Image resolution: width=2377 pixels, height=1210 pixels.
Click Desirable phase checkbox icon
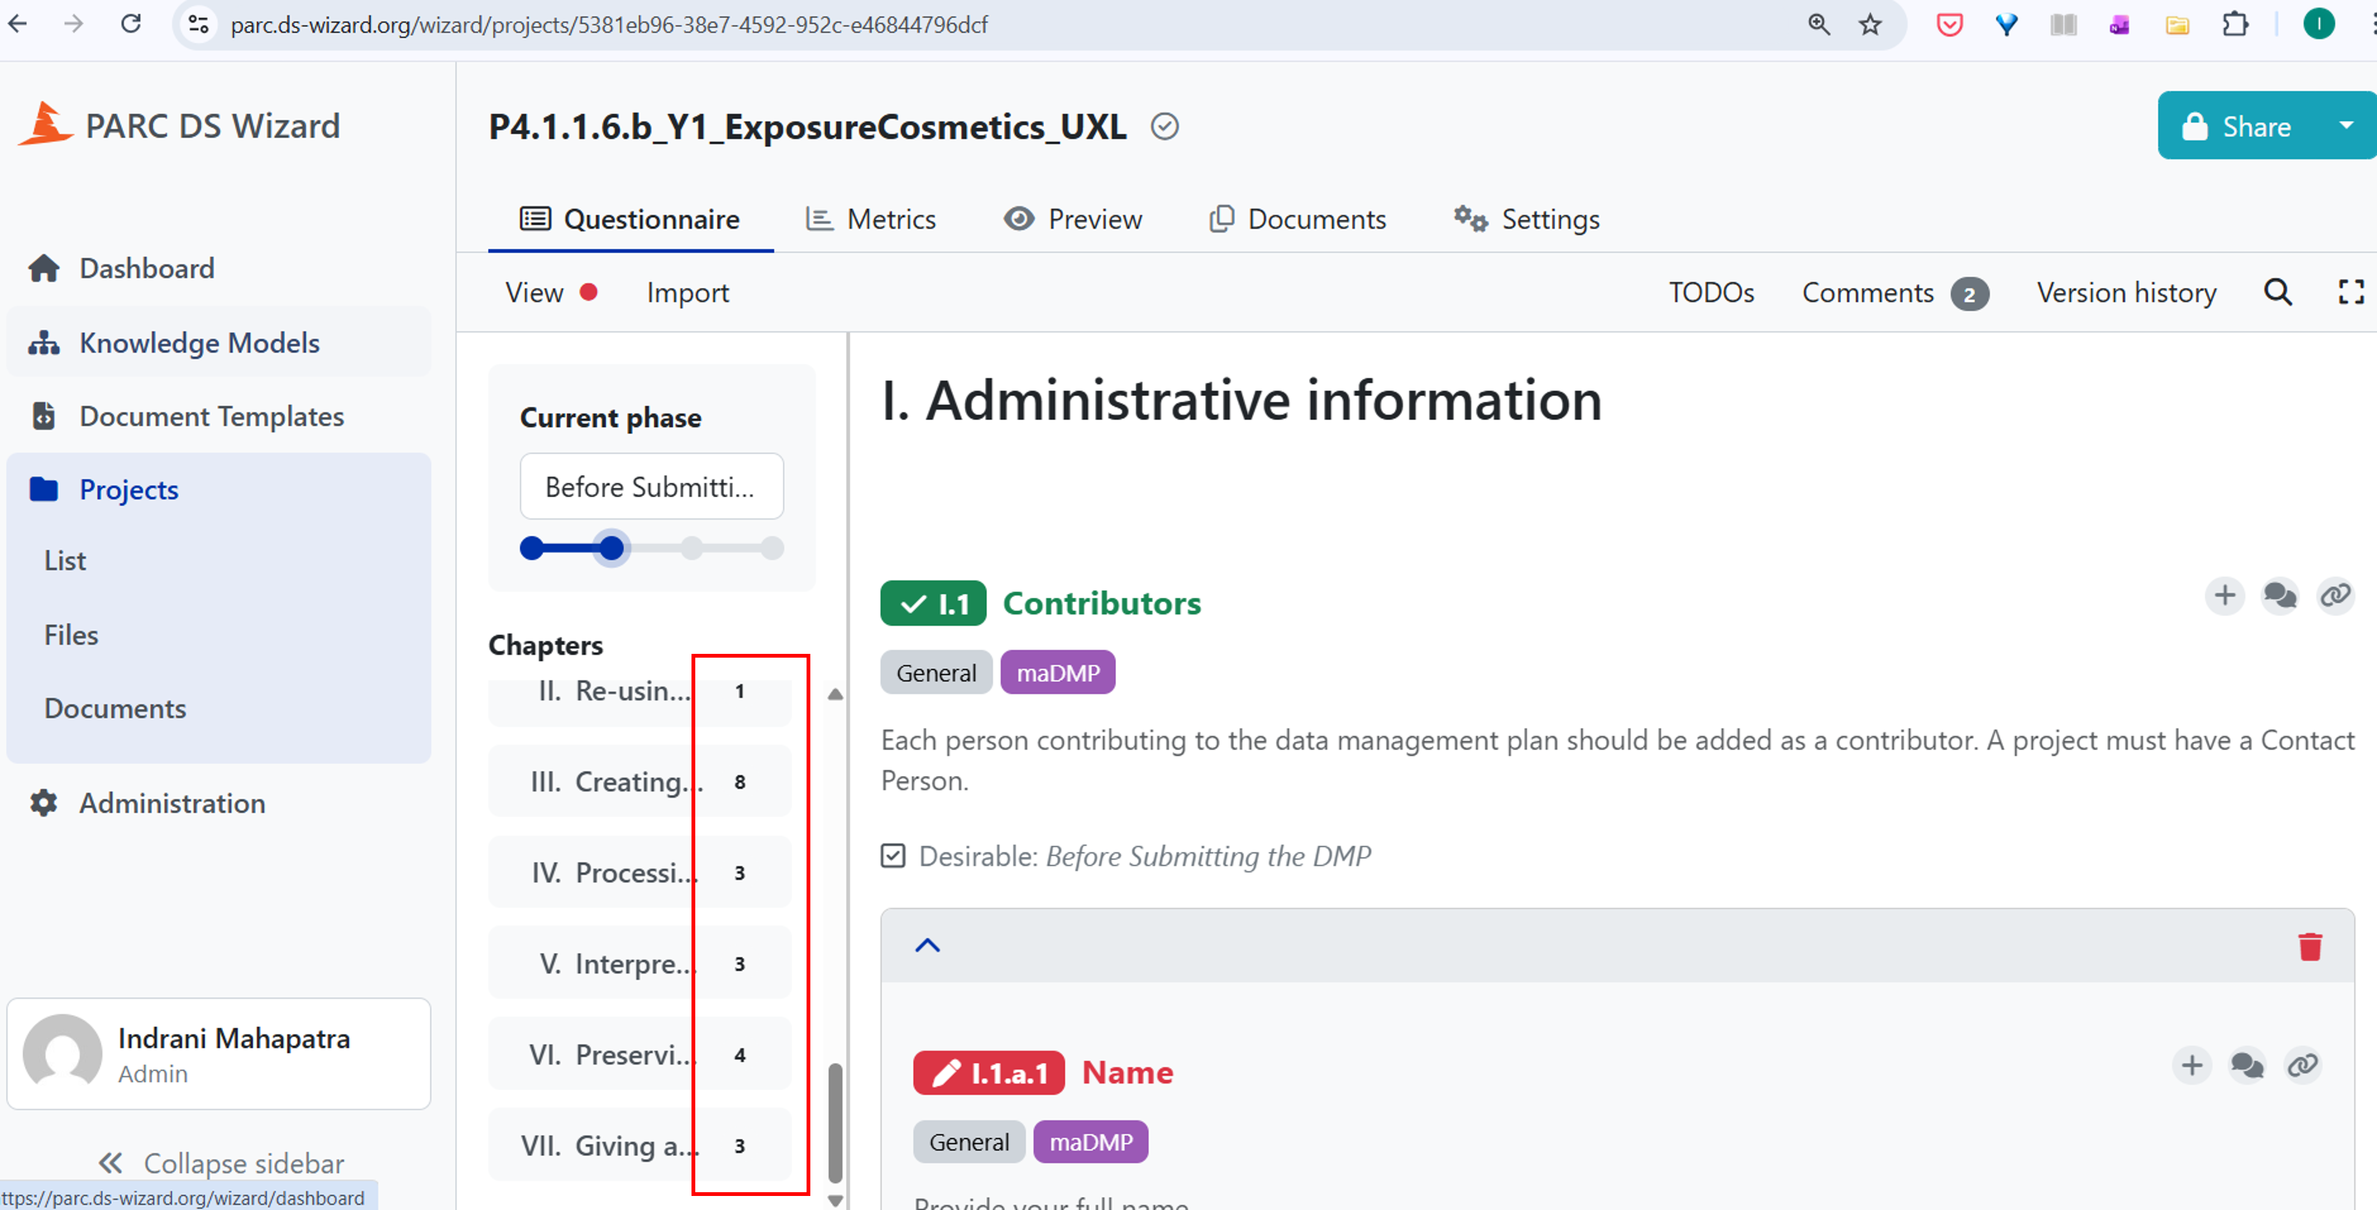click(892, 856)
